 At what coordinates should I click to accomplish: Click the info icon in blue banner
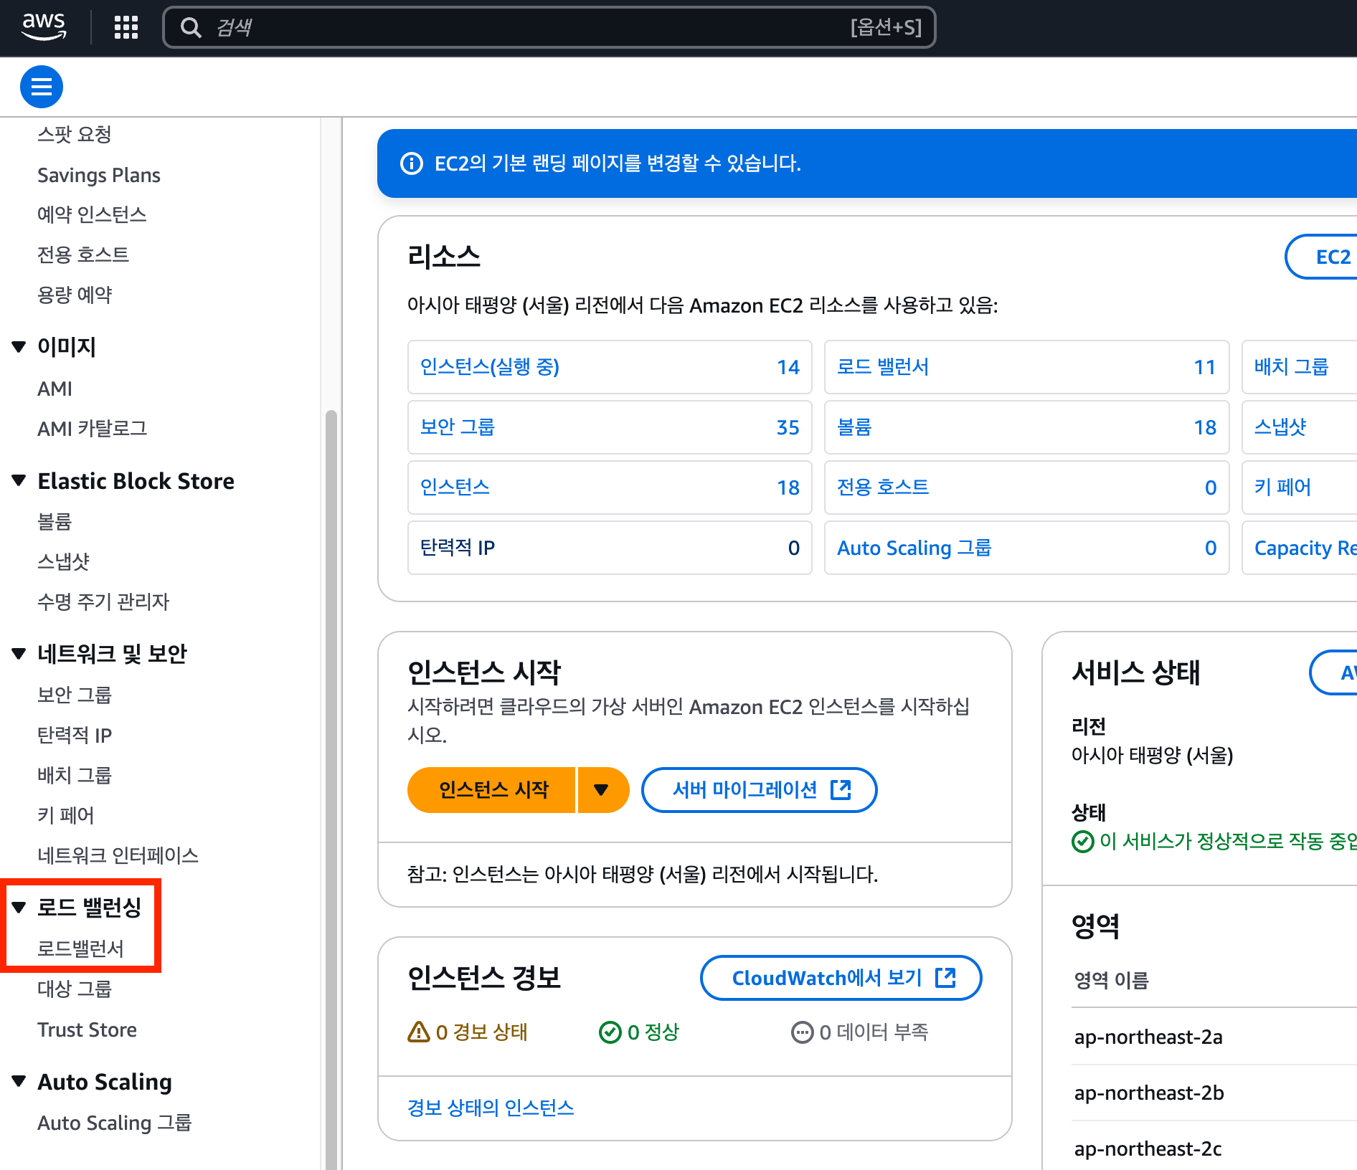pos(412,163)
